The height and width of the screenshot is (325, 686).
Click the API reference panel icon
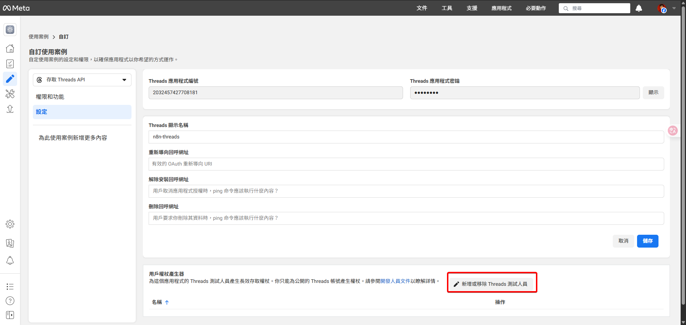(x=10, y=315)
